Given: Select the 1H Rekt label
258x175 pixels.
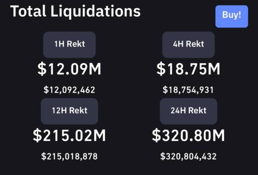Looking at the screenshot, I should [x=69, y=45].
